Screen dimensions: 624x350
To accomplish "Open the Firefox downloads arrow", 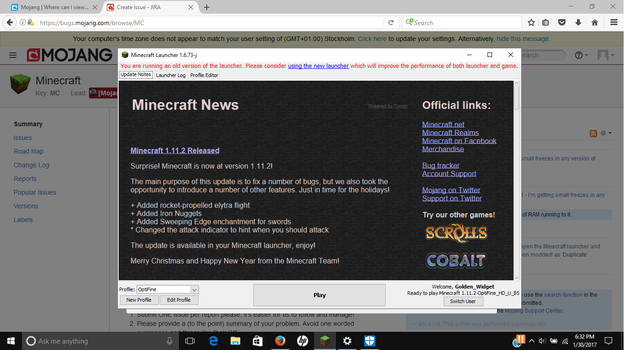I will 578,22.
